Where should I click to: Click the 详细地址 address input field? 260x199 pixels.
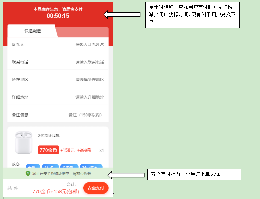click(90, 97)
